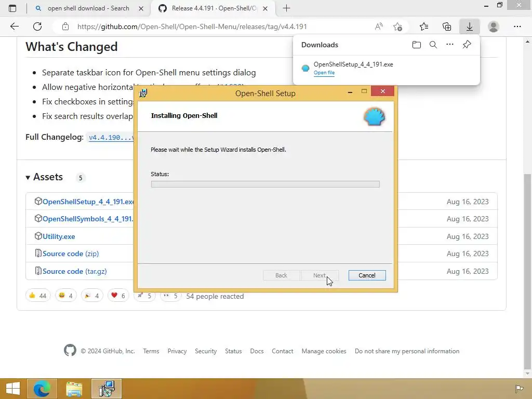Collapse the Assets section
532x399 pixels.
pos(44,177)
